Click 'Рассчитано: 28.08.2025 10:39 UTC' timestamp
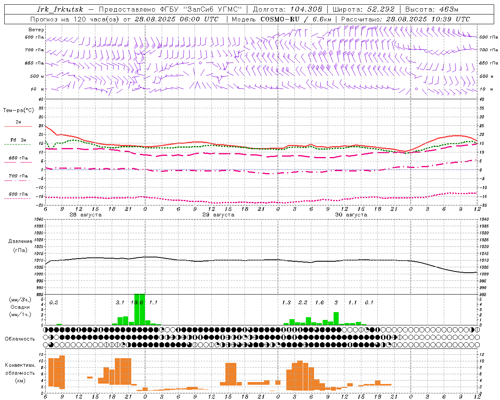The width and height of the screenshot is (500, 400). (405, 19)
